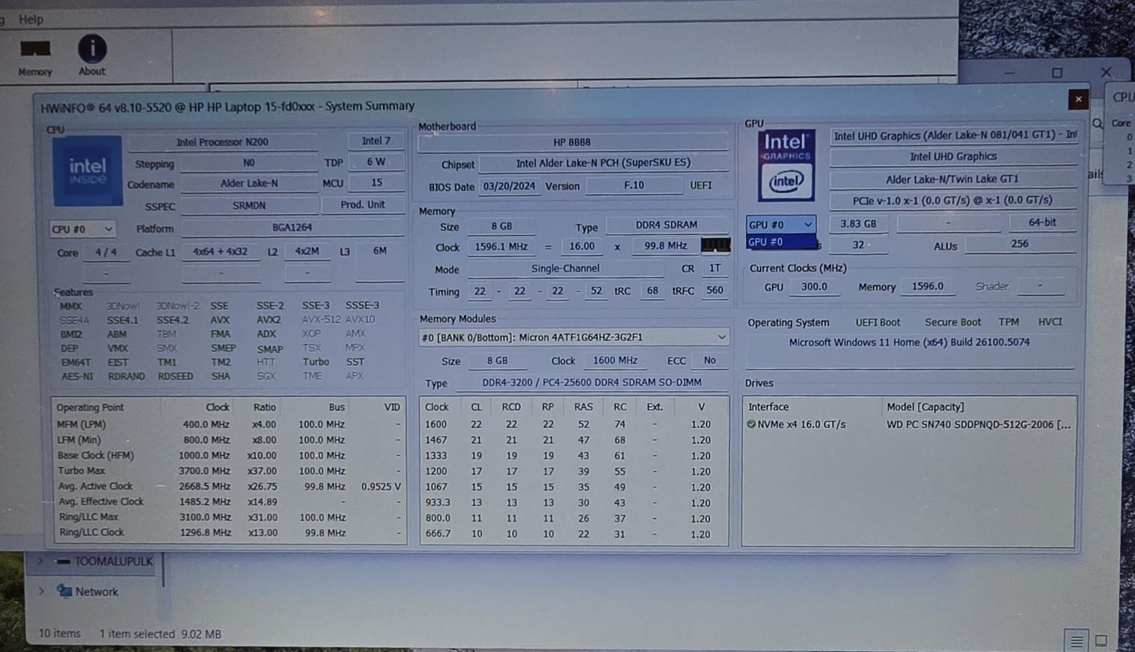Click the Intel Inside CPU logo
This screenshot has height=652, width=1135.
tap(87, 171)
